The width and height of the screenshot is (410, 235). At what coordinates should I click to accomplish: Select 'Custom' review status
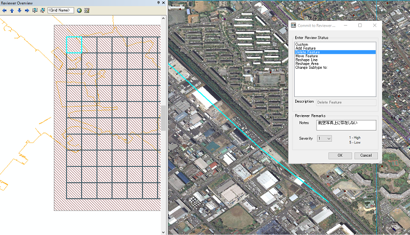point(302,44)
